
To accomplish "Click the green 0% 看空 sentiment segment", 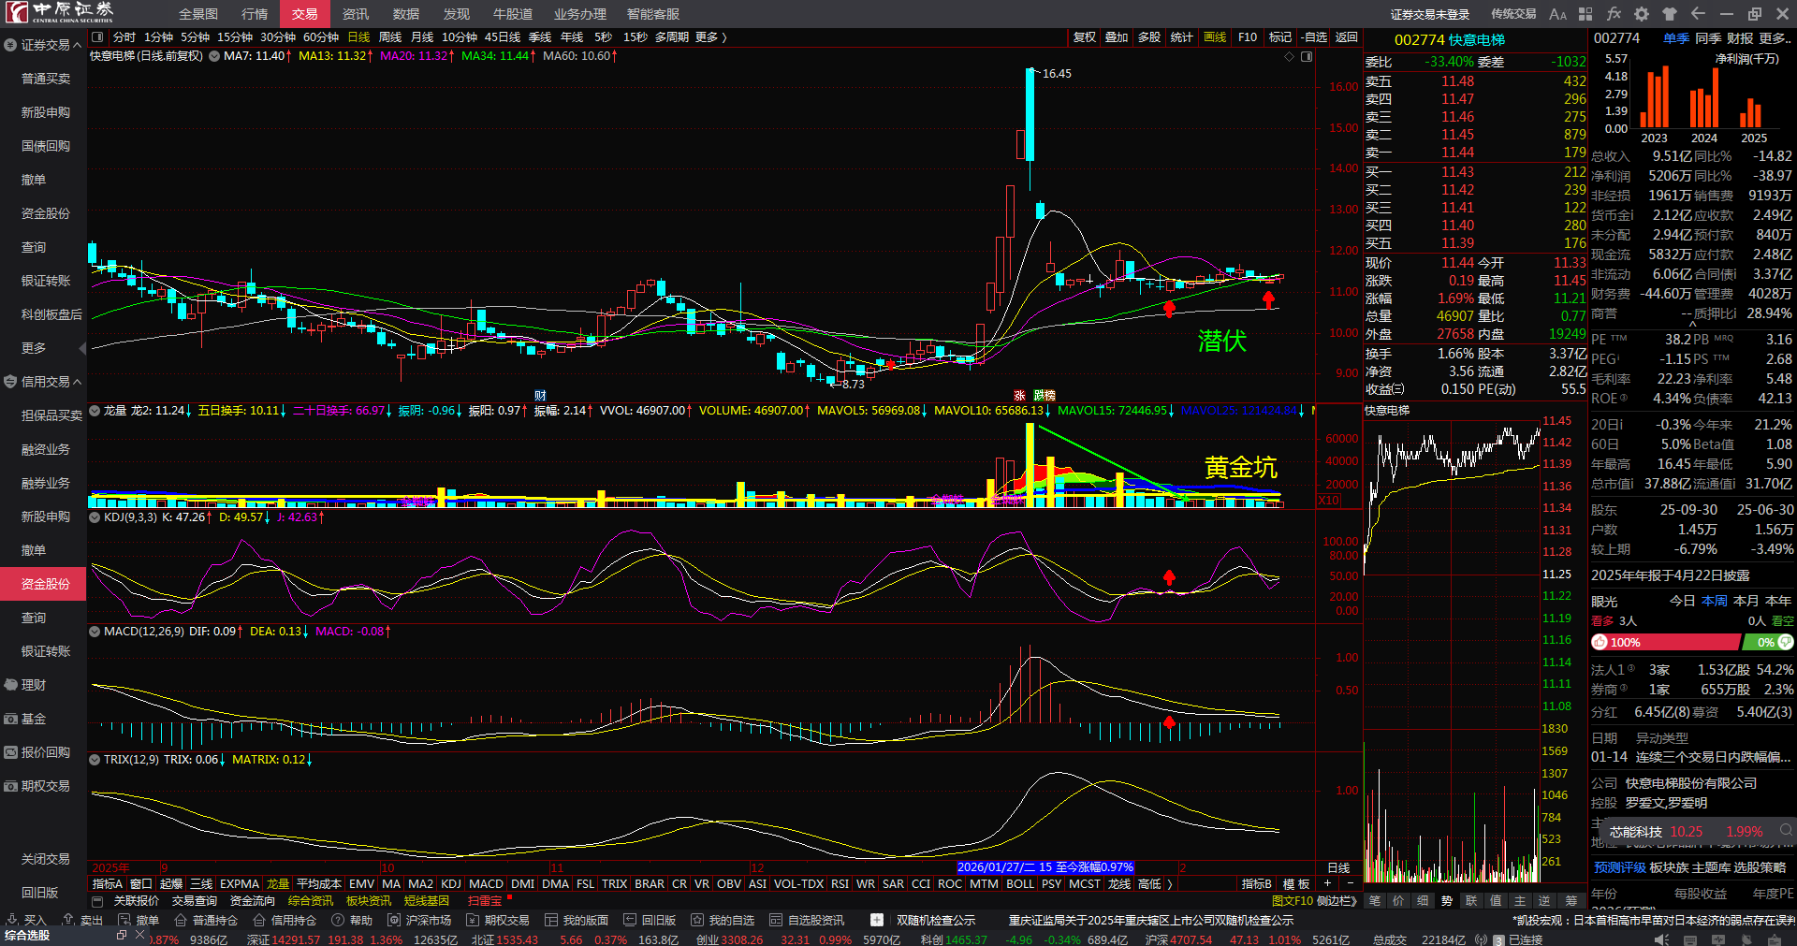I will 1768,643.
